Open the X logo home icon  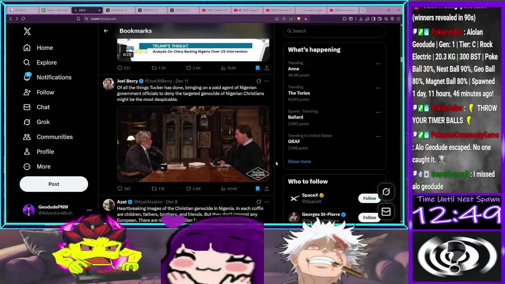click(27, 32)
